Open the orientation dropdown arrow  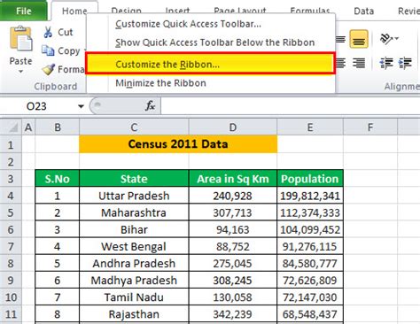[396, 38]
